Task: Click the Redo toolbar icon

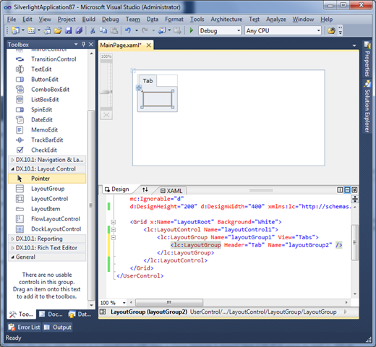Action: click(145, 30)
